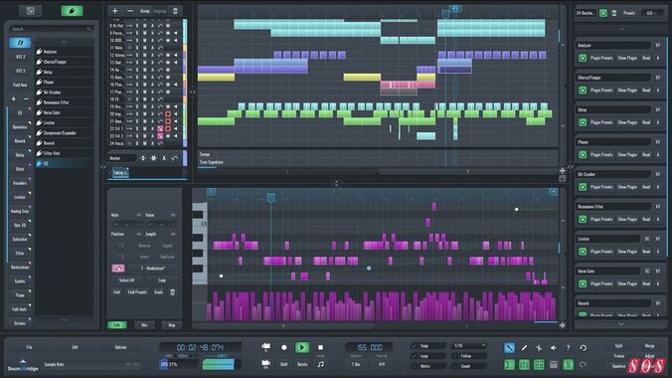Select the pointer tool in the bottom toolbar
The width and height of the screenshot is (672, 378).
pyautogui.click(x=509, y=348)
